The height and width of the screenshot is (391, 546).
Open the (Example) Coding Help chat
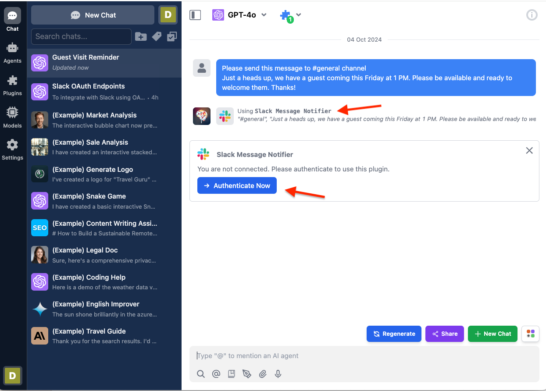(104, 282)
